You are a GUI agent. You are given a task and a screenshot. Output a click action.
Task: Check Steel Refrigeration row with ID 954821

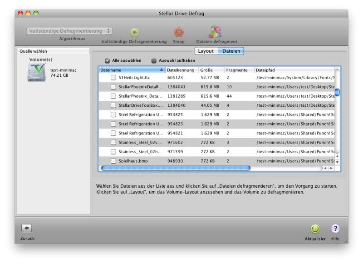coord(113,133)
